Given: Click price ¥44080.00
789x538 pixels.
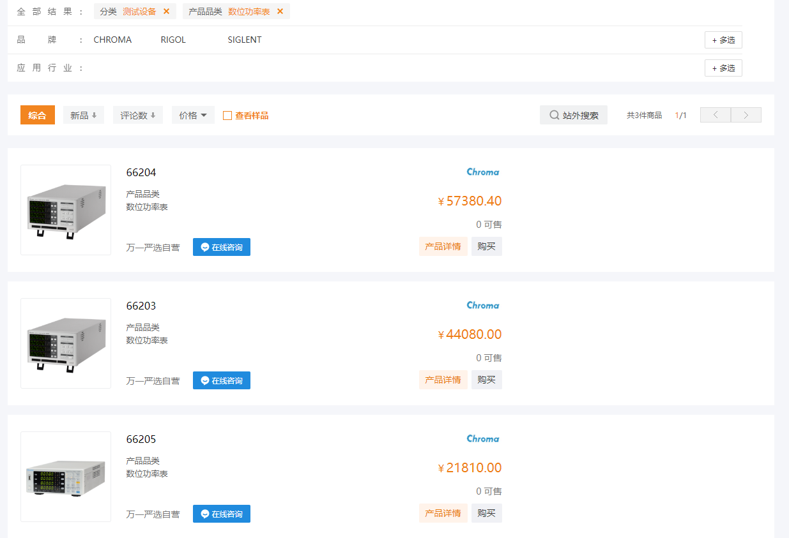Looking at the screenshot, I should pyautogui.click(x=470, y=334).
